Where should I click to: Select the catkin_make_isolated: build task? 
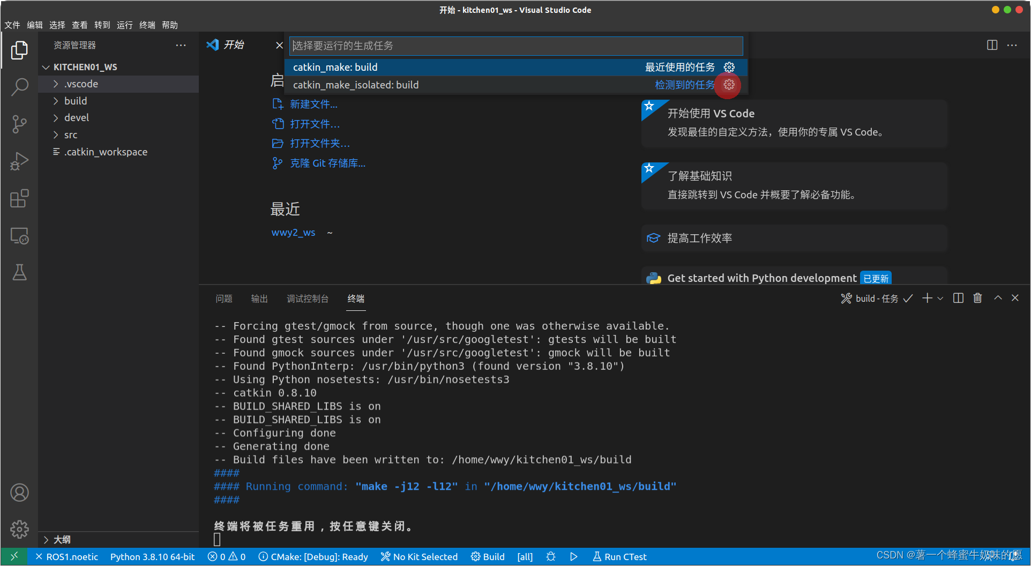click(516, 85)
